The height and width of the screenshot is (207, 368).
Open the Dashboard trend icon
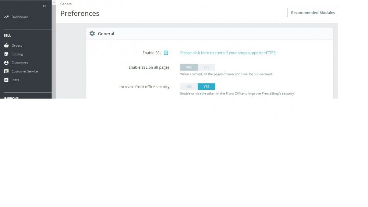6,17
